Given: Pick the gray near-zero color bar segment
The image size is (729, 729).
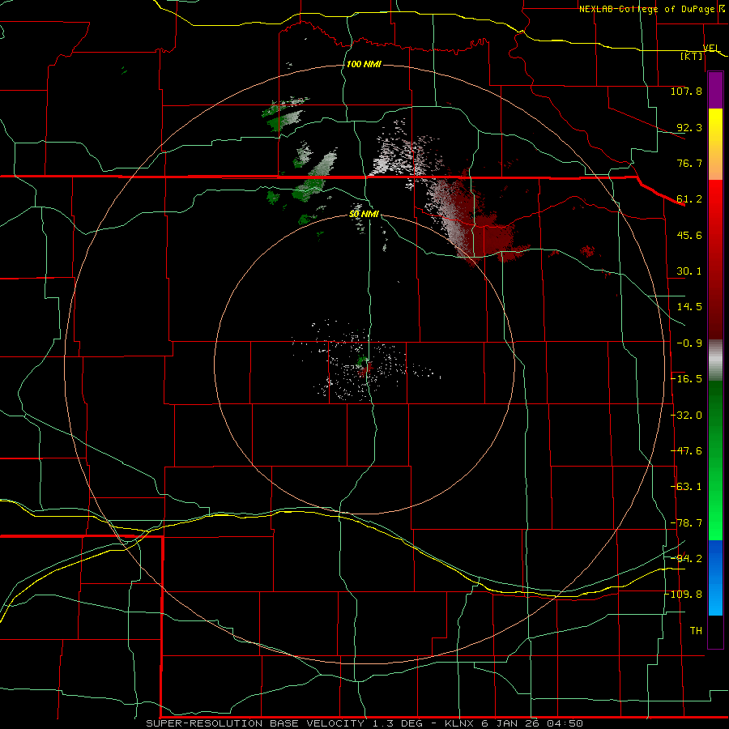Looking at the screenshot, I should [715, 360].
